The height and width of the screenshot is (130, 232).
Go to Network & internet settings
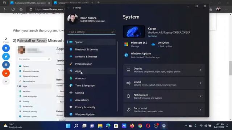tap(91, 57)
